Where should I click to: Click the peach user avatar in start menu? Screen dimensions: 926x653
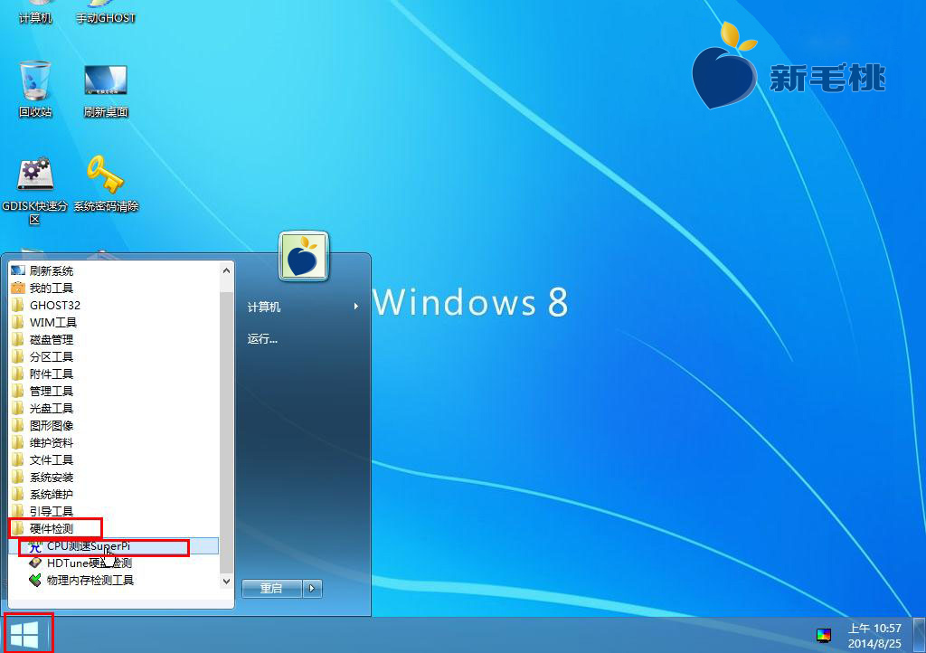[304, 256]
